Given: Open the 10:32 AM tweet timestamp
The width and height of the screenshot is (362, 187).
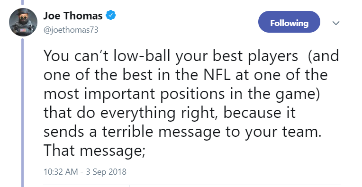Looking at the screenshot, I should [61, 172].
